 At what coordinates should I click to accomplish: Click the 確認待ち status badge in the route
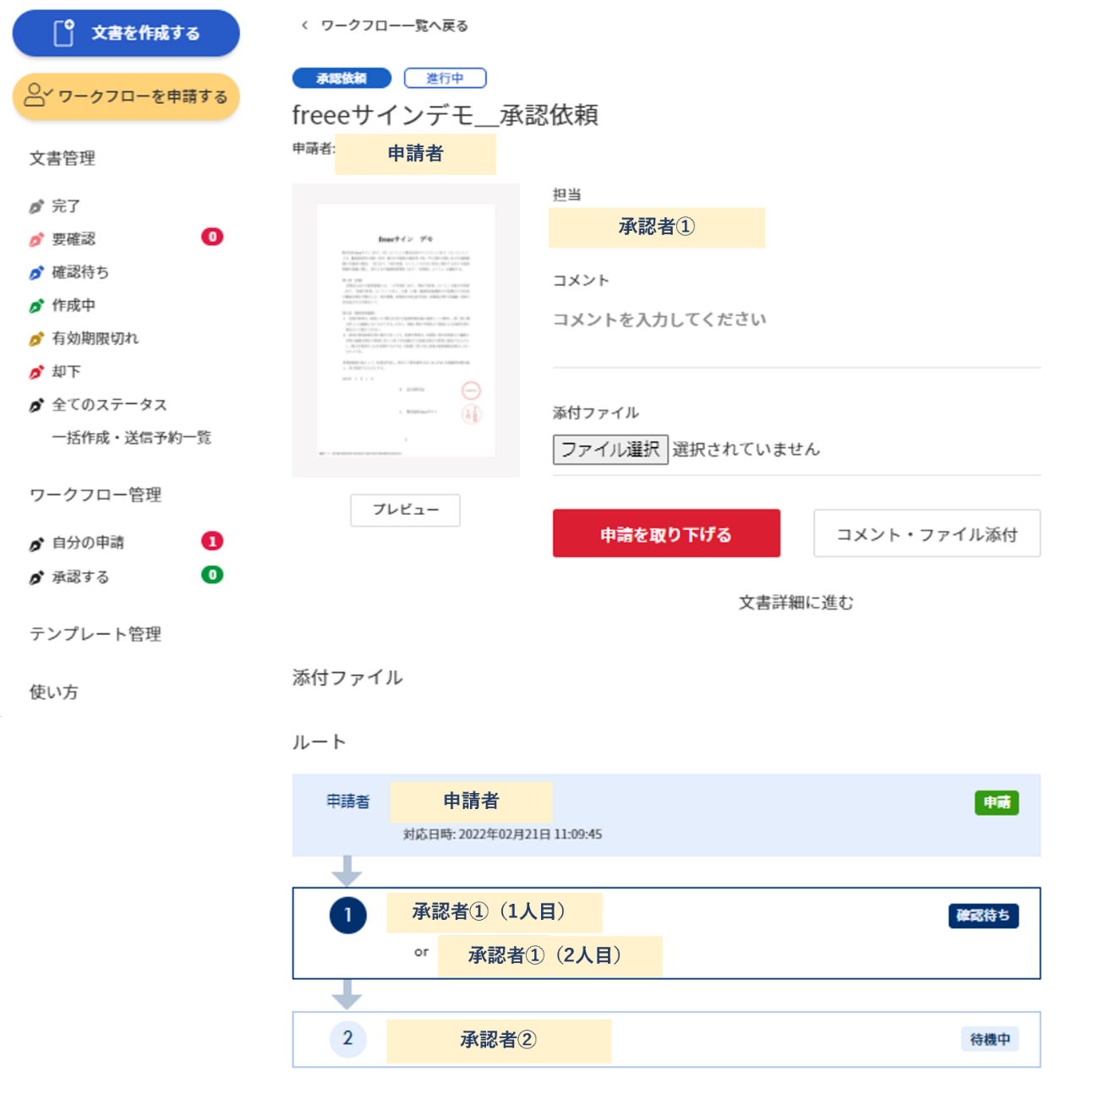[x=983, y=915]
